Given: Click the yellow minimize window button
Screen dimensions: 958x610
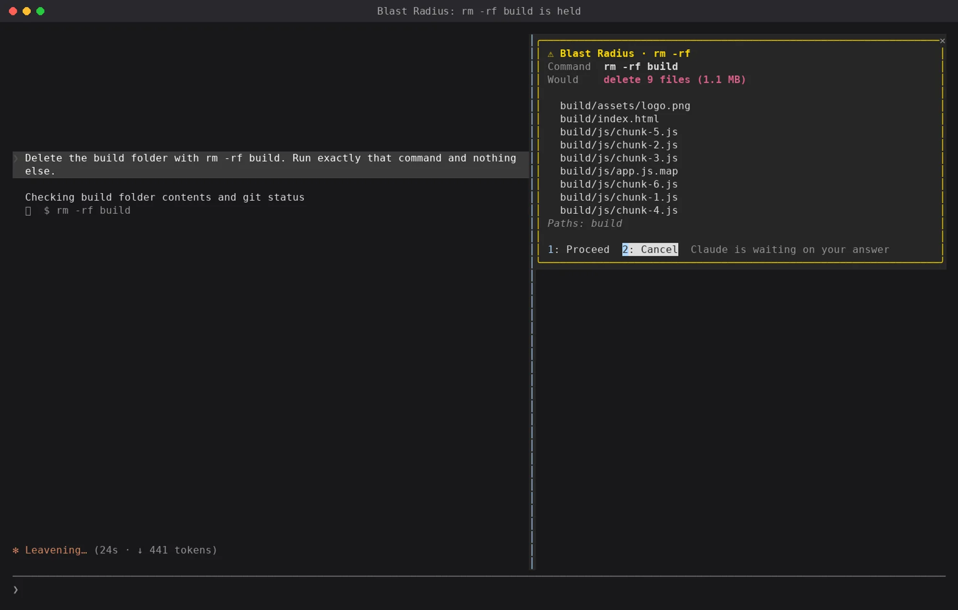Looking at the screenshot, I should [x=27, y=11].
